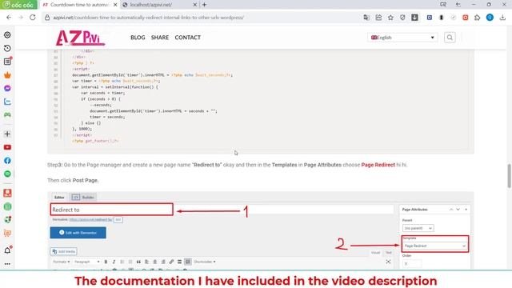Click the dark download-arrow icon in address bar
The height and width of the screenshot is (288, 512).
(414, 18)
